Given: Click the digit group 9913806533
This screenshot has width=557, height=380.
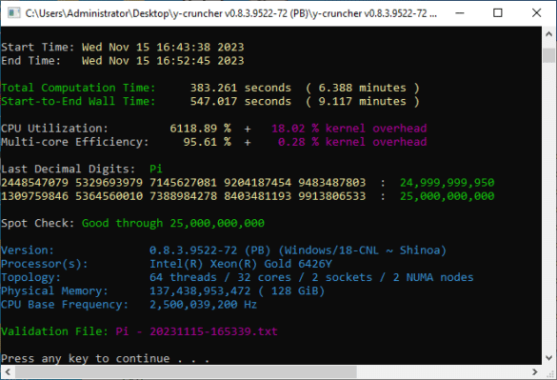Looking at the screenshot, I should pyautogui.click(x=331, y=196).
